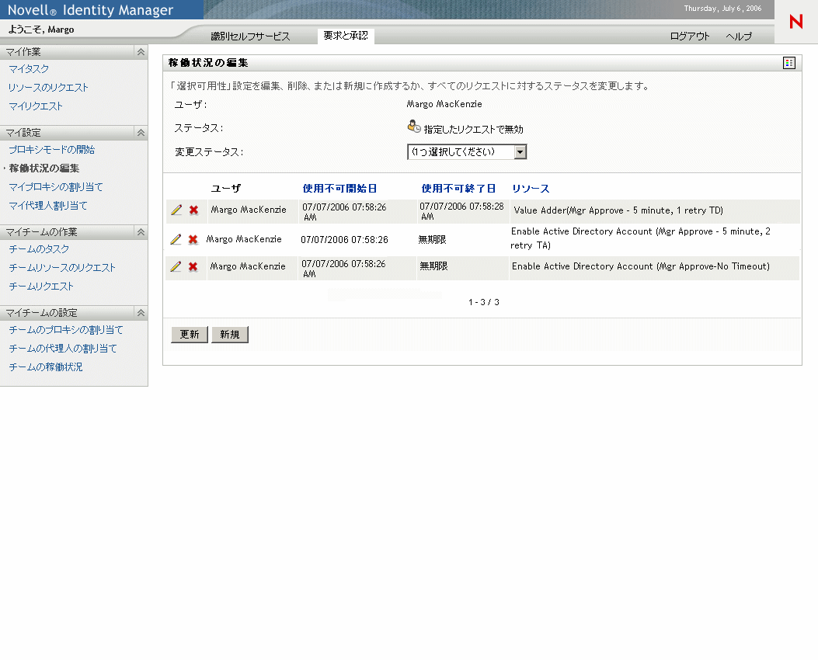
Task: Open チームリソースのリクエスト link
Action: (x=62, y=268)
